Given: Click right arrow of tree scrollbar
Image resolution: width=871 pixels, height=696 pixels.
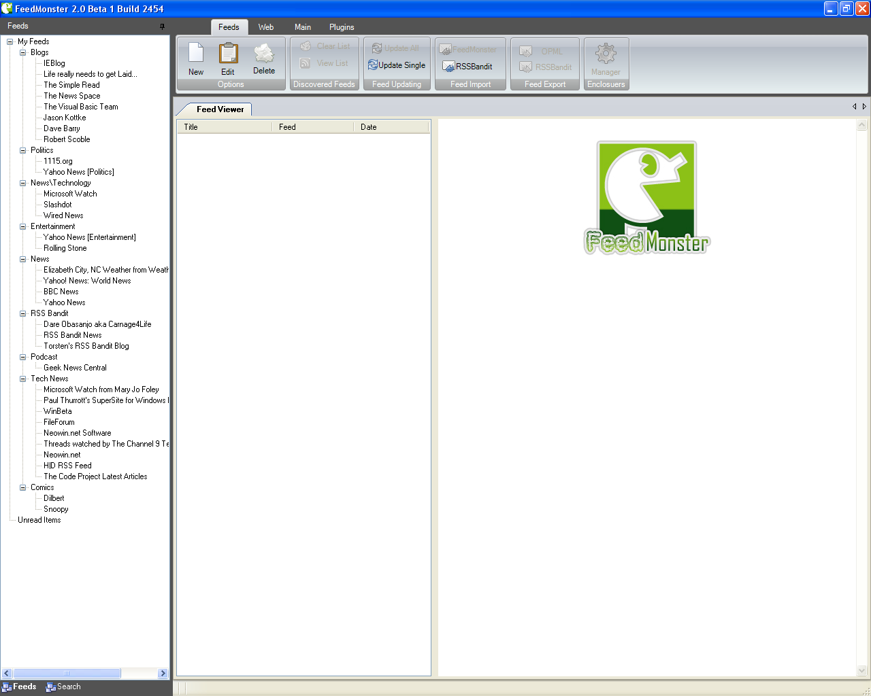Looking at the screenshot, I should click(163, 674).
